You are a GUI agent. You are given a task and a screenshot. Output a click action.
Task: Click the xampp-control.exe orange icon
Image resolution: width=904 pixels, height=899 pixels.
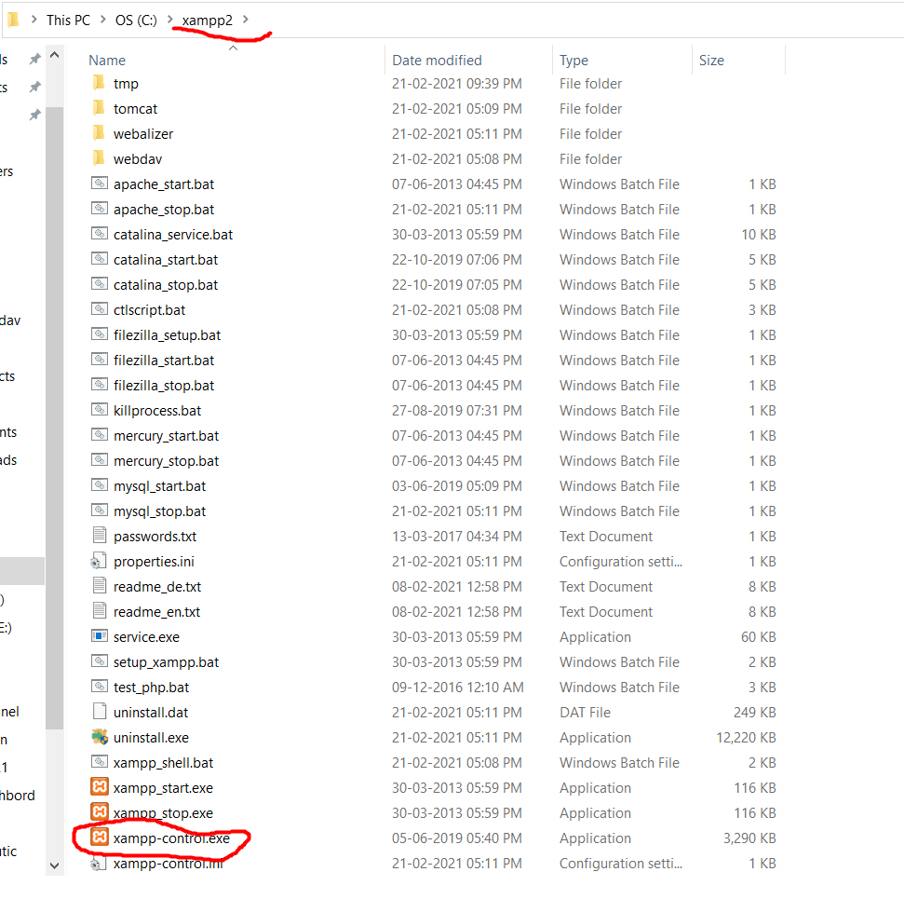[100, 838]
